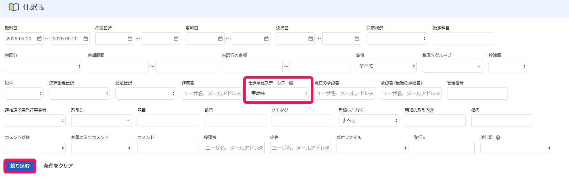This screenshot has width=569, height=181.
Task: Open the 控除率 dropdown
Action: tap(508, 66)
